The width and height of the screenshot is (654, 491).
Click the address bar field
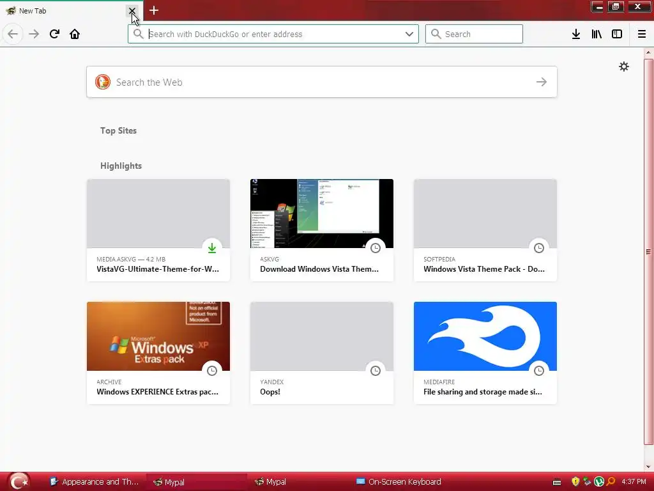coord(273,34)
